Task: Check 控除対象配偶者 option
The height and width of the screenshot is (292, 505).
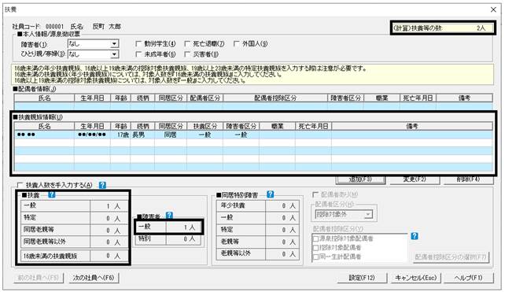Action: [316, 248]
